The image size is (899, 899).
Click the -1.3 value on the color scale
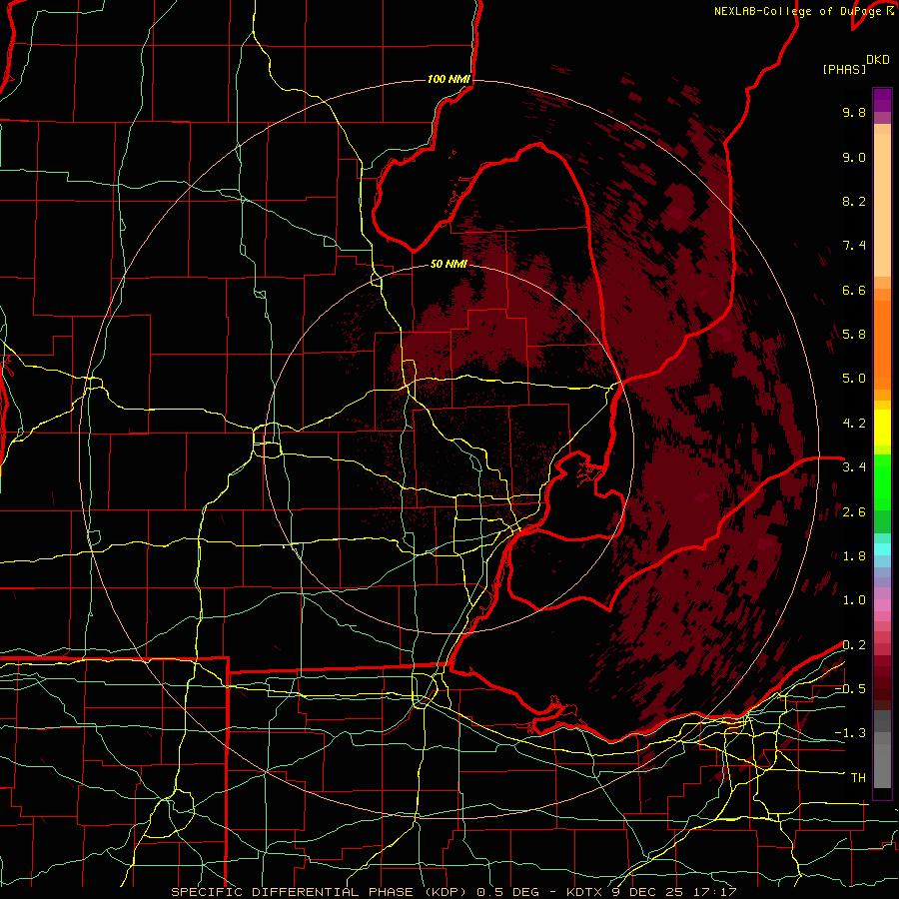(850, 733)
